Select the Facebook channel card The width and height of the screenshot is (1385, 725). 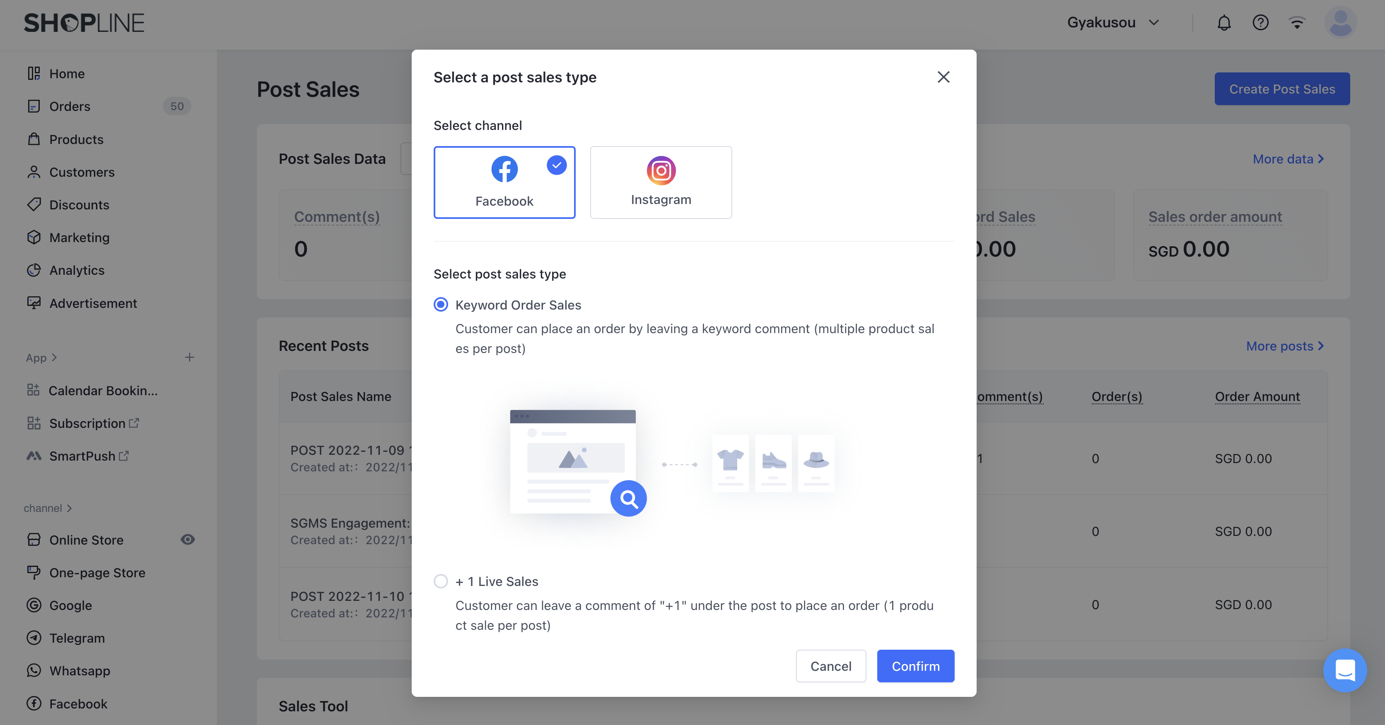(x=504, y=182)
